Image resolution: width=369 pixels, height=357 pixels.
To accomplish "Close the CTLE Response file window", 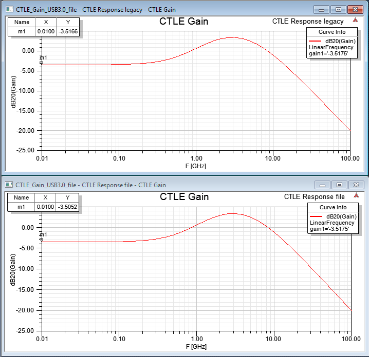I will click(356, 185).
